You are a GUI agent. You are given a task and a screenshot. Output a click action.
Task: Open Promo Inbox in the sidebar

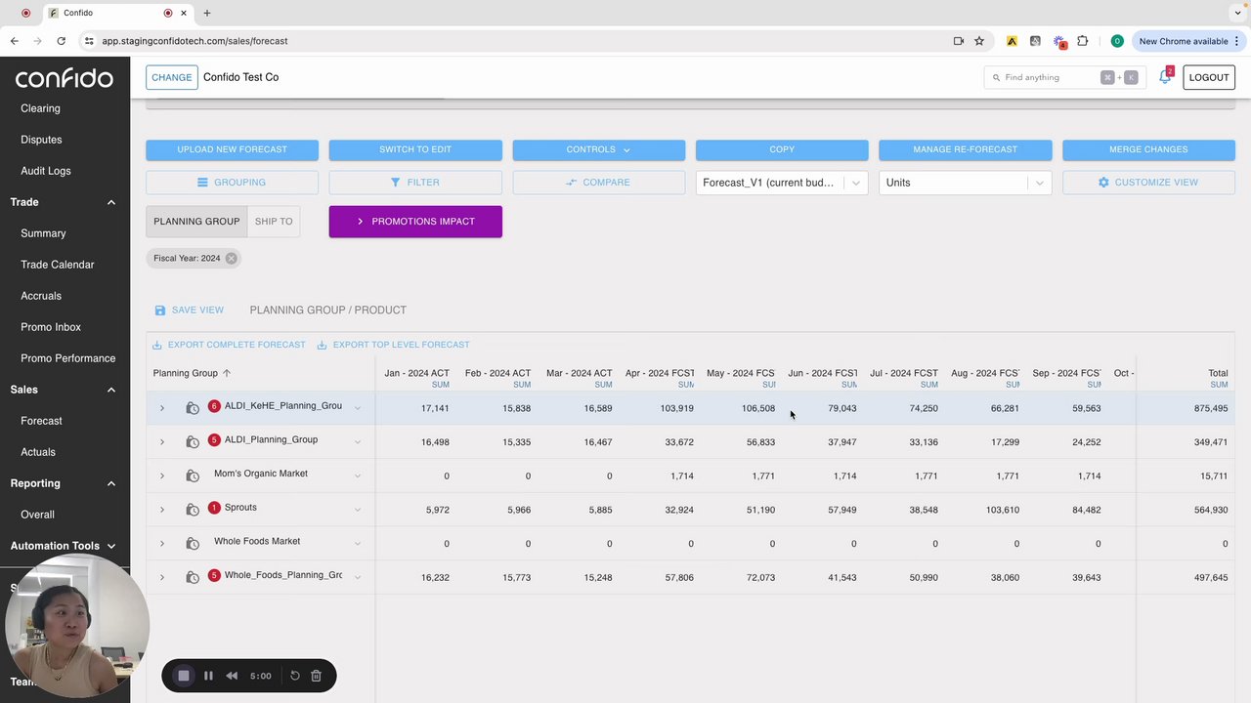pos(51,327)
